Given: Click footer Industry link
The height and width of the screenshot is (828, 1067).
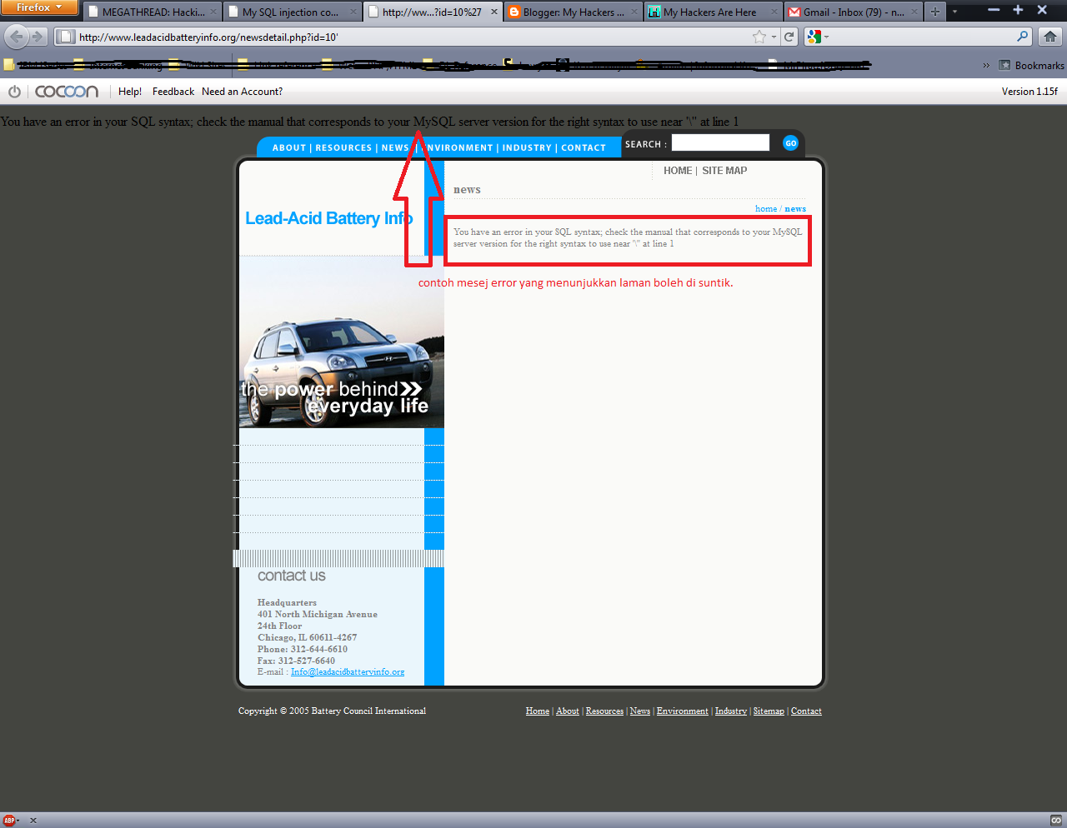Looking at the screenshot, I should [x=731, y=711].
